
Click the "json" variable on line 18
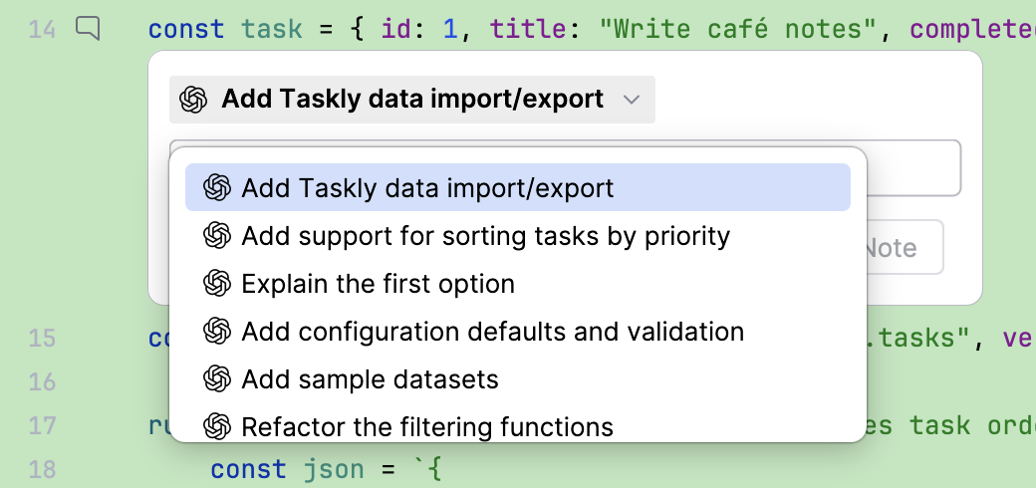(x=334, y=469)
